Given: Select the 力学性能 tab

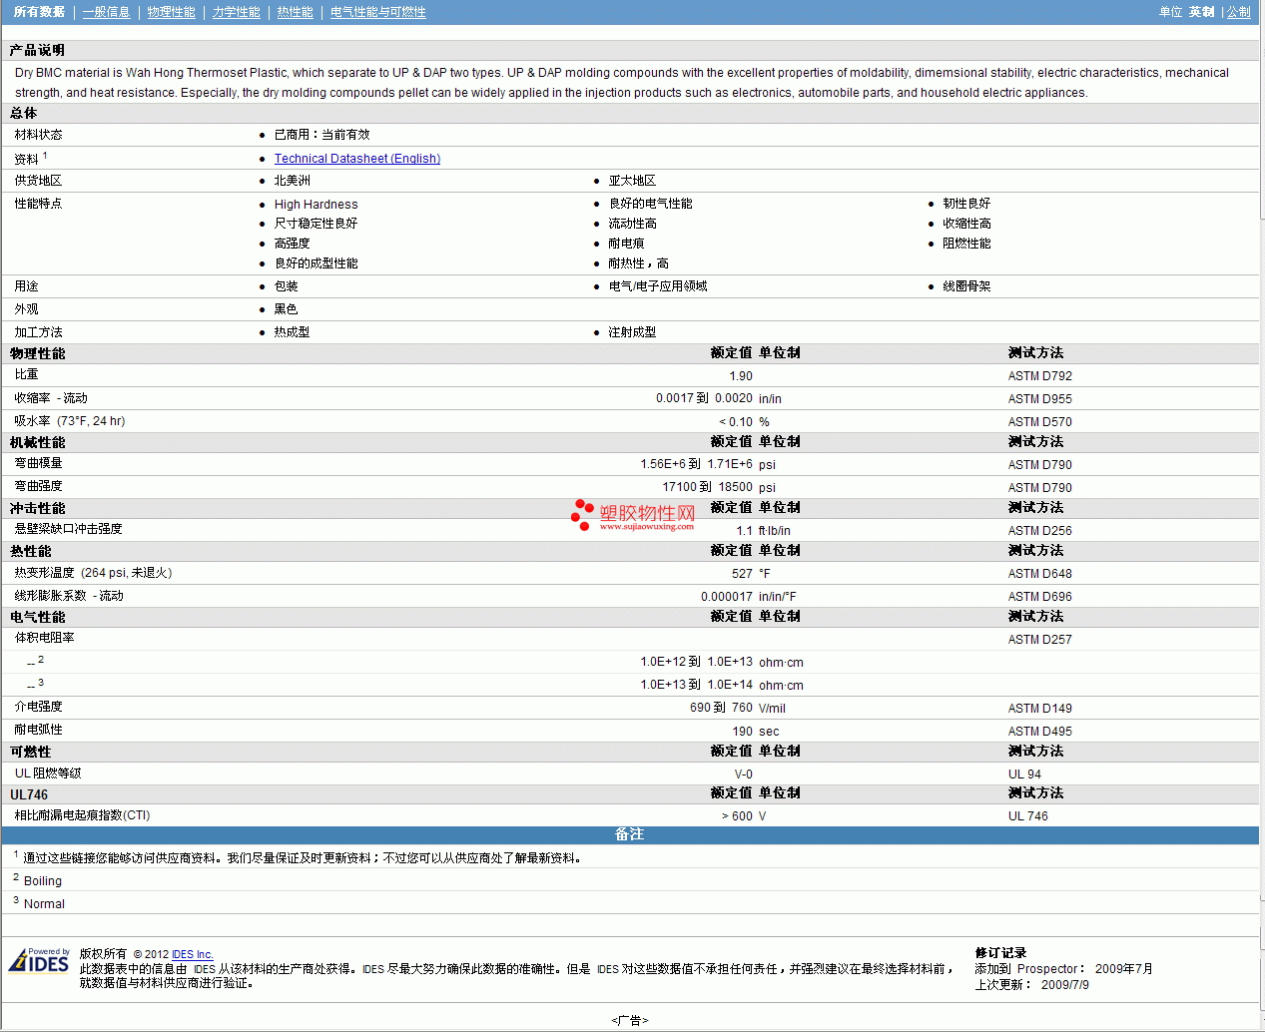Looking at the screenshot, I should click(x=236, y=12).
